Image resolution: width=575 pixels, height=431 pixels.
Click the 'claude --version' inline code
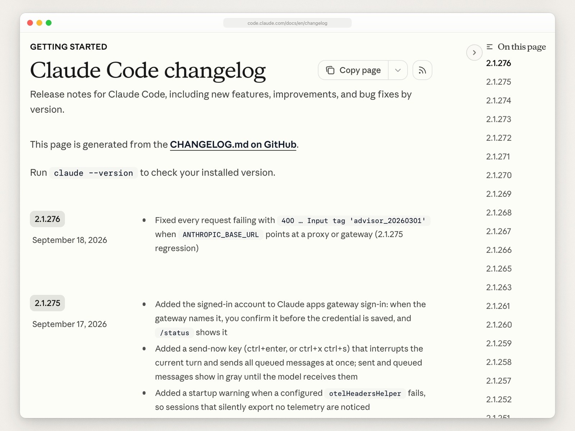93,173
